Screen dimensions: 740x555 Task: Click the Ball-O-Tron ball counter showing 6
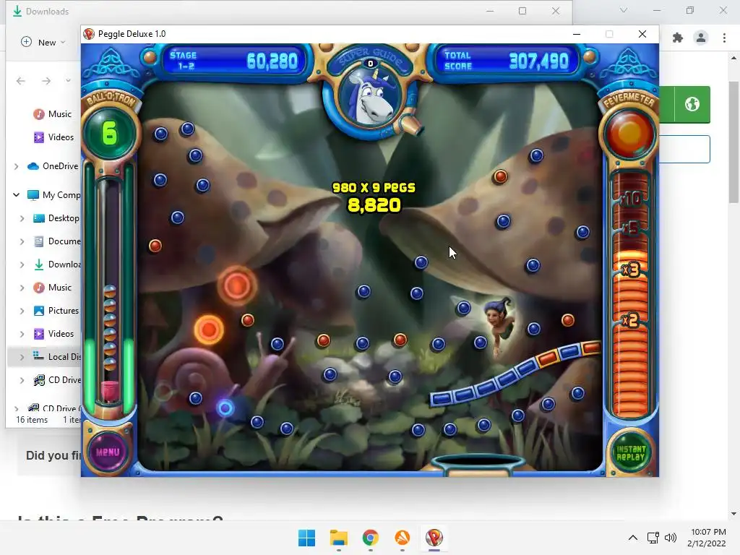110,133
